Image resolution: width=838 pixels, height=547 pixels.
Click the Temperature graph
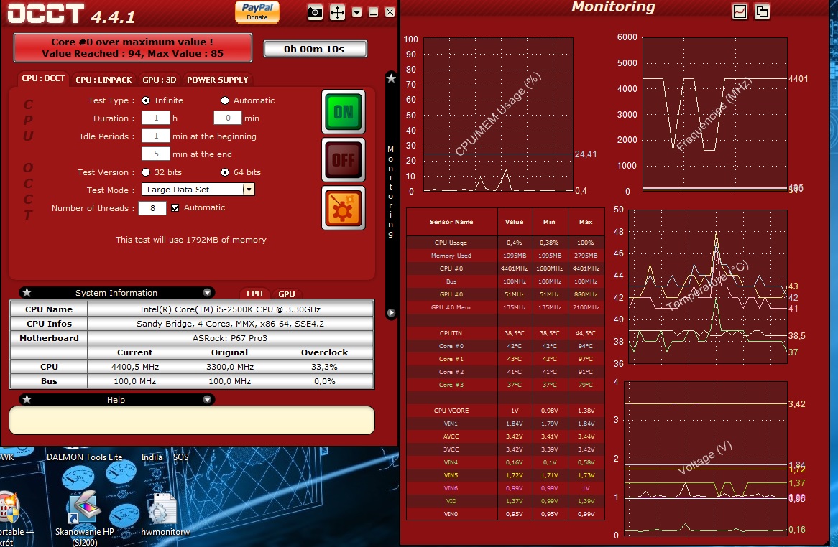click(x=708, y=286)
